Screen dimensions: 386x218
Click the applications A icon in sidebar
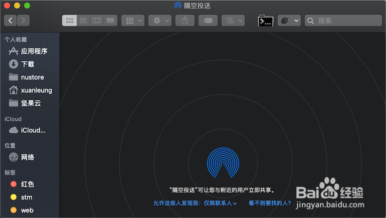(x=14, y=51)
